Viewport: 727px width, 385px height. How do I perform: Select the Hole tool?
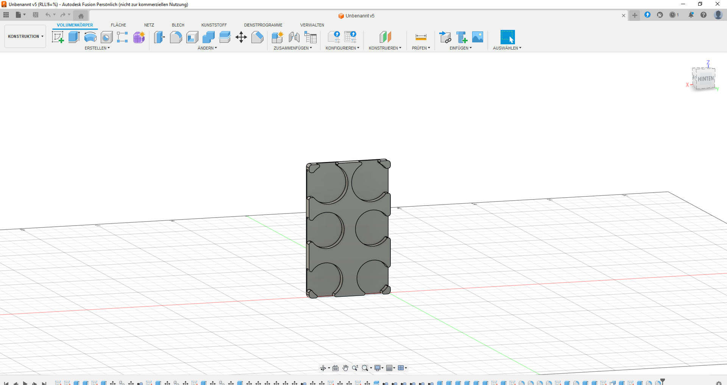pos(106,37)
